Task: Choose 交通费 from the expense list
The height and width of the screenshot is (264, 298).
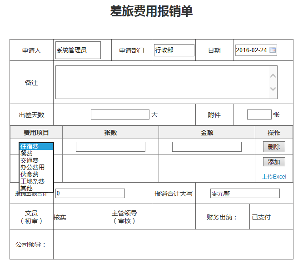Action: [36, 160]
